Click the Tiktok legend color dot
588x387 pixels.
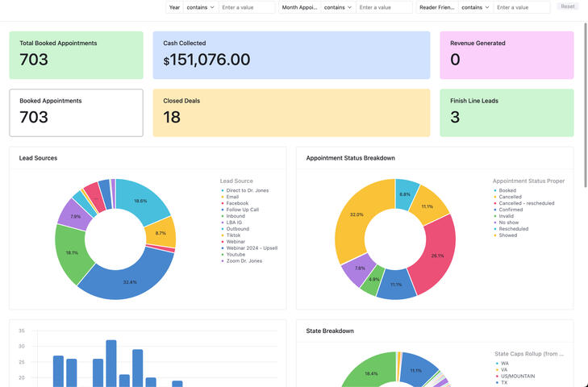click(222, 235)
